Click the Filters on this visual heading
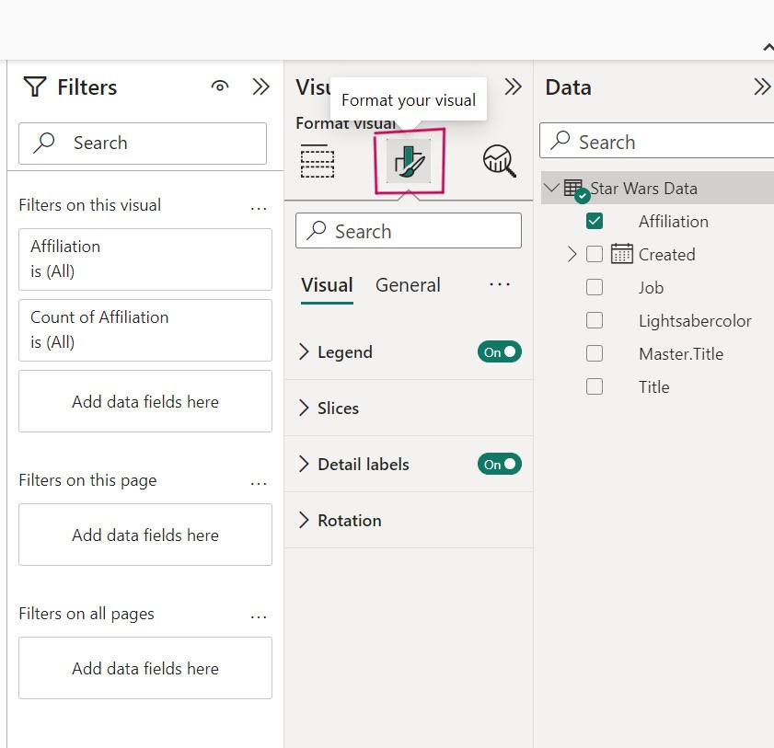This screenshot has height=748, width=774. (90, 205)
